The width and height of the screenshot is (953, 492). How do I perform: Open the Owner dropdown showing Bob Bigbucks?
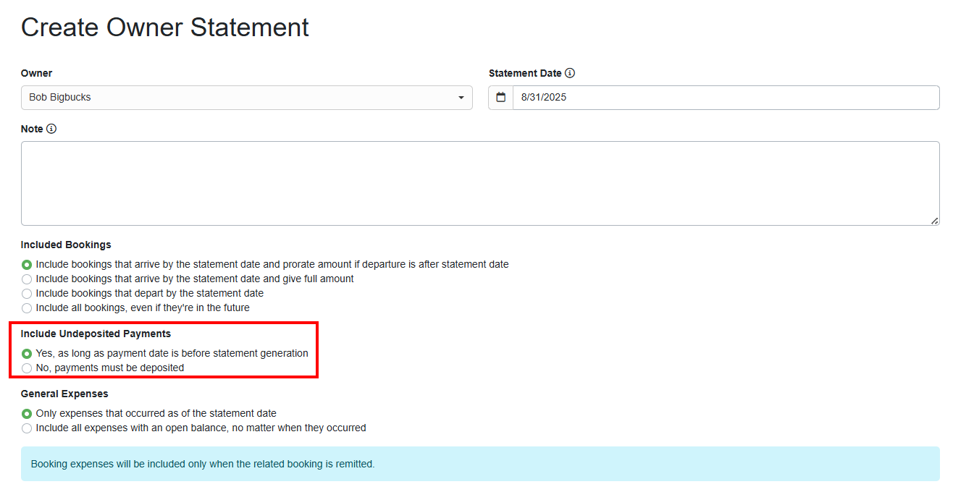pyautogui.click(x=247, y=98)
